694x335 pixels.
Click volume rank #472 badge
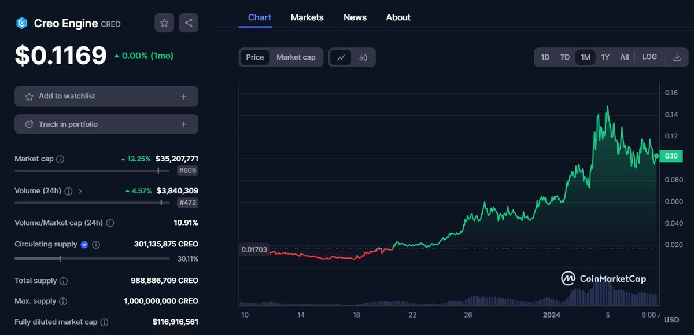click(x=187, y=203)
